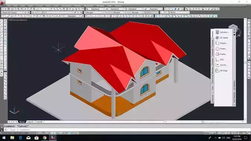Open the Electrical palette tab

(212, 79)
